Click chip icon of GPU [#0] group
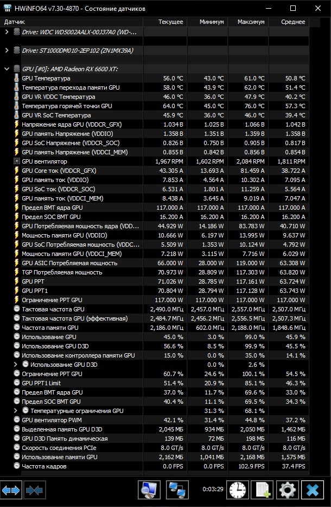 click(17, 69)
